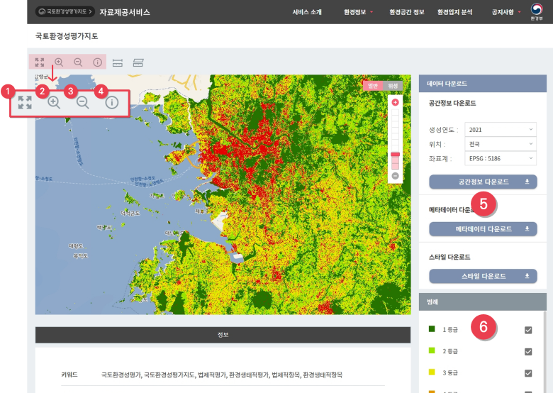This screenshot has height=393, width=553.
Task: Click the red zoom slider handle on map
Action: click(x=395, y=154)
